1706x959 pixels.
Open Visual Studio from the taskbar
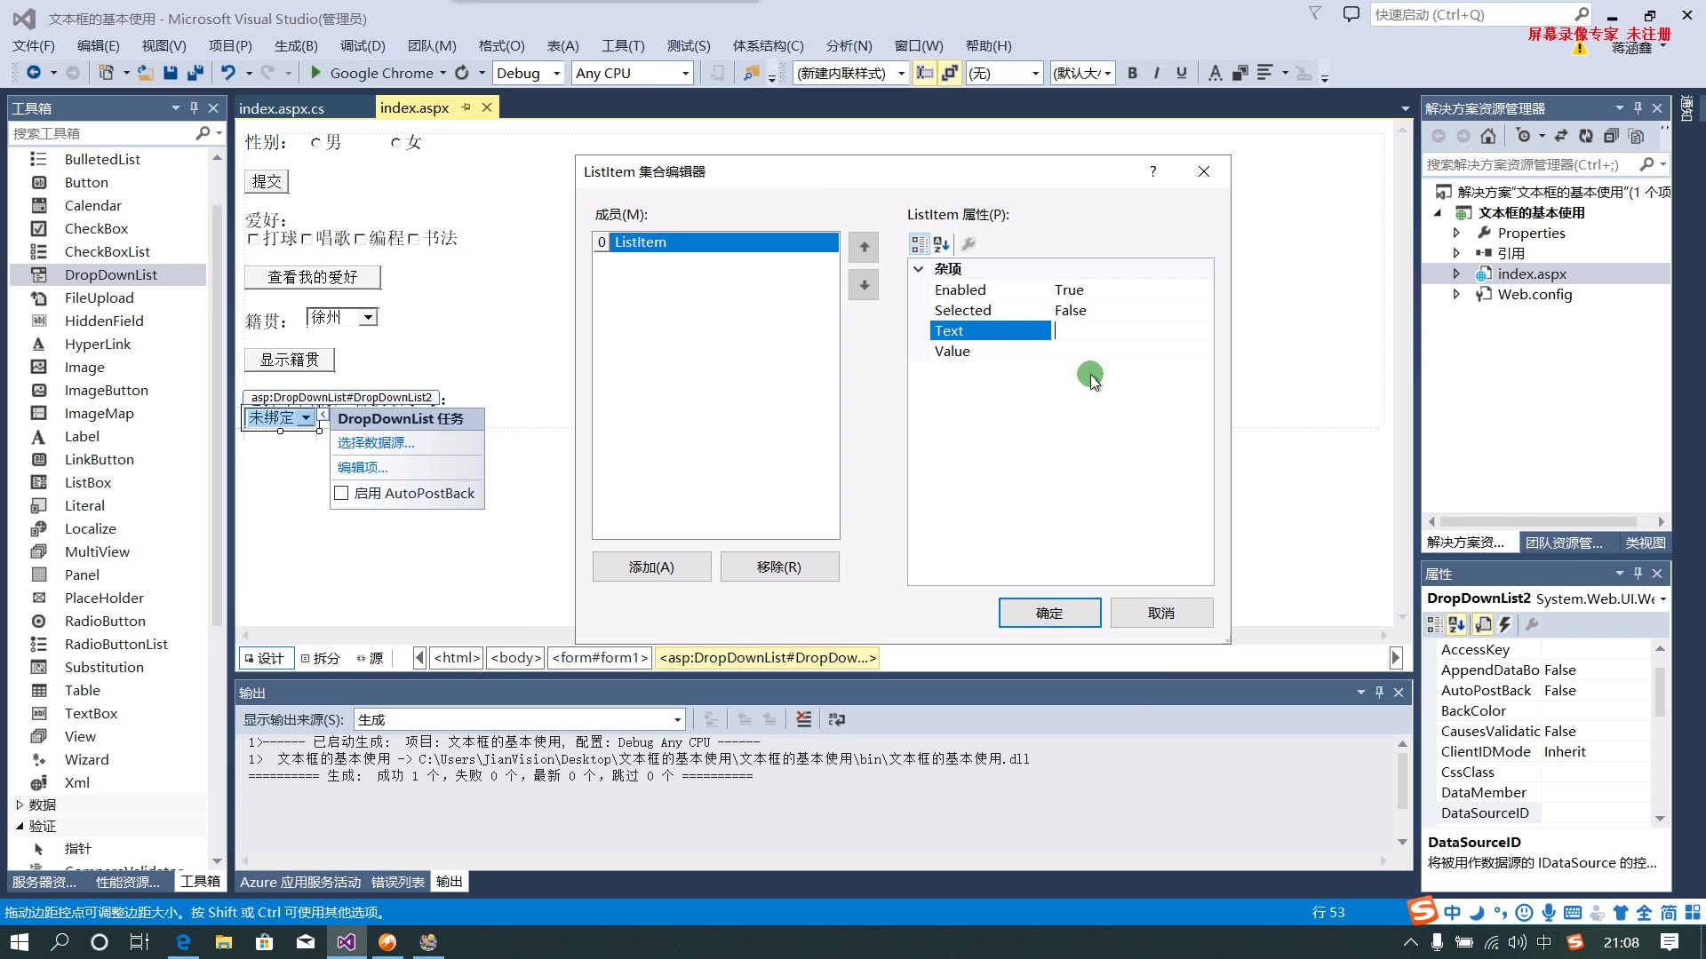tap(346, 942)
